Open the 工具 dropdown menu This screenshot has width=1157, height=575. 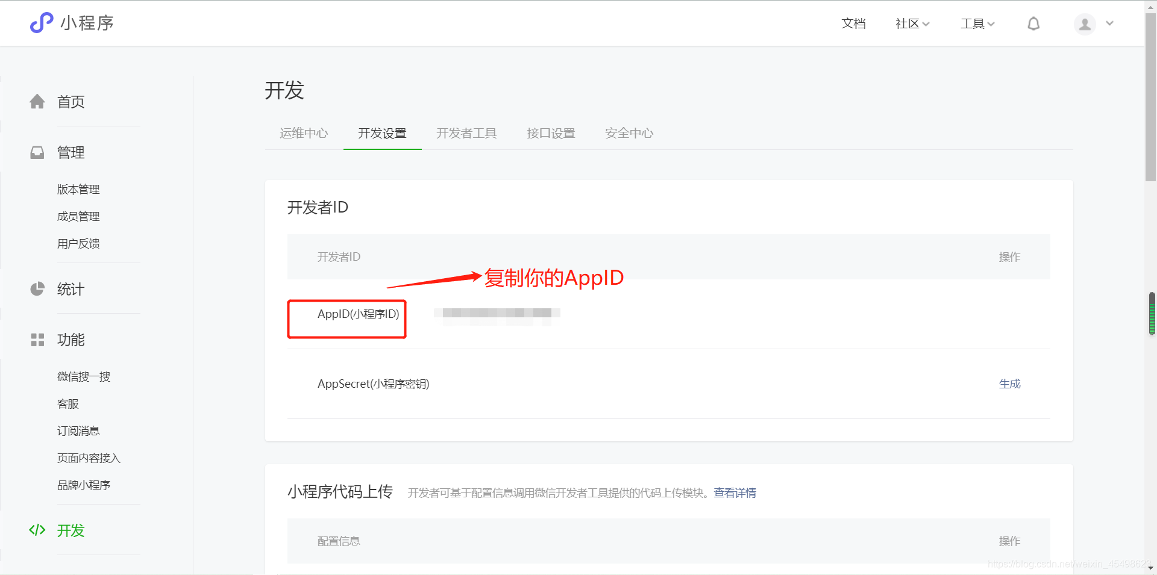pos(977,23)
